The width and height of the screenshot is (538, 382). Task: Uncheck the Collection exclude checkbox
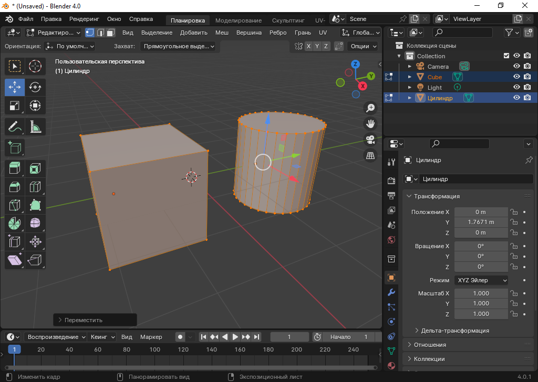click(x=506, y=56)
